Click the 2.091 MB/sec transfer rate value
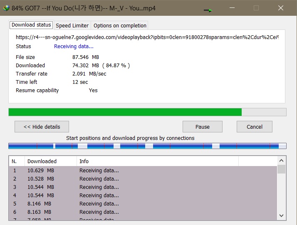Image resolution: width=297 pixels, height=225 pixels. coord(89,74)
